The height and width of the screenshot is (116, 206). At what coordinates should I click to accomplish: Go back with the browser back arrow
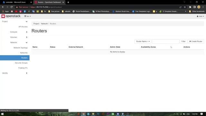3,7
